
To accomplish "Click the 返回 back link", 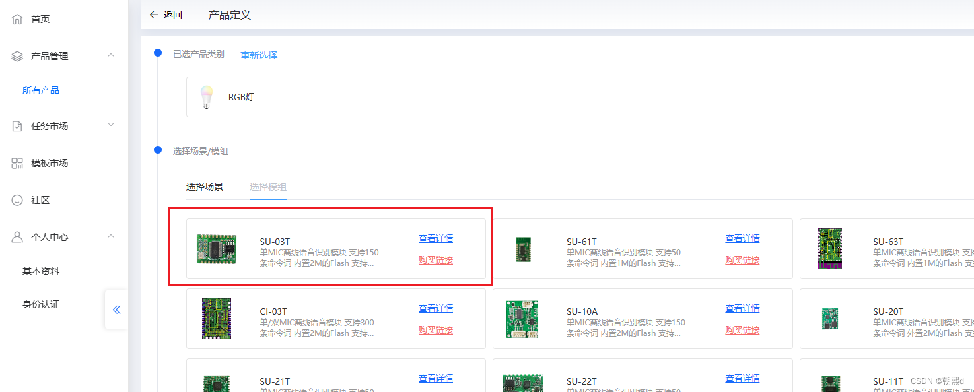I will (173, 15).
